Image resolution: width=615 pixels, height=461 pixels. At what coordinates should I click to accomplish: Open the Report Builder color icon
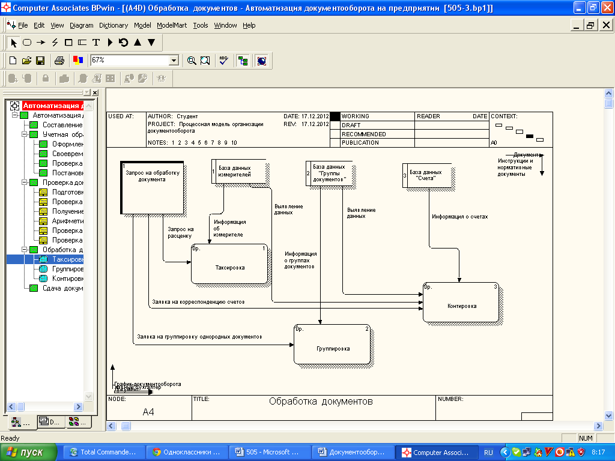(x=78, y=61)
